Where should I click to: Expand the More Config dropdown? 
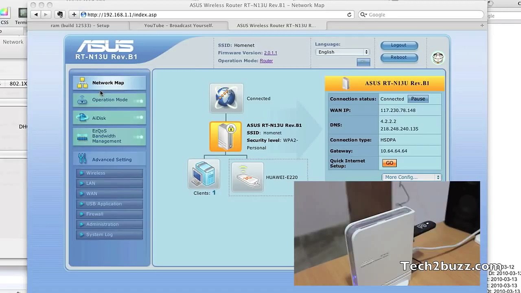click(x=412, y=177)
